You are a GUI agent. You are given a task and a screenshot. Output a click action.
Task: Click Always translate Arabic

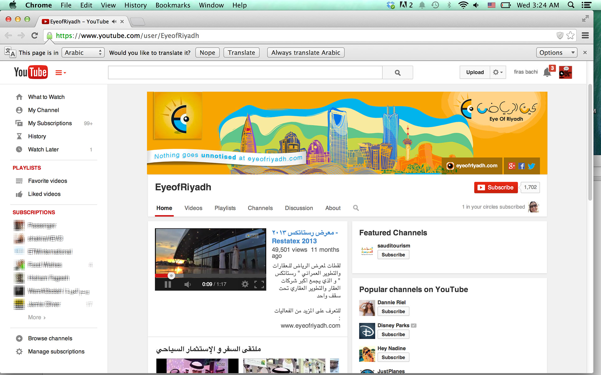306,52
